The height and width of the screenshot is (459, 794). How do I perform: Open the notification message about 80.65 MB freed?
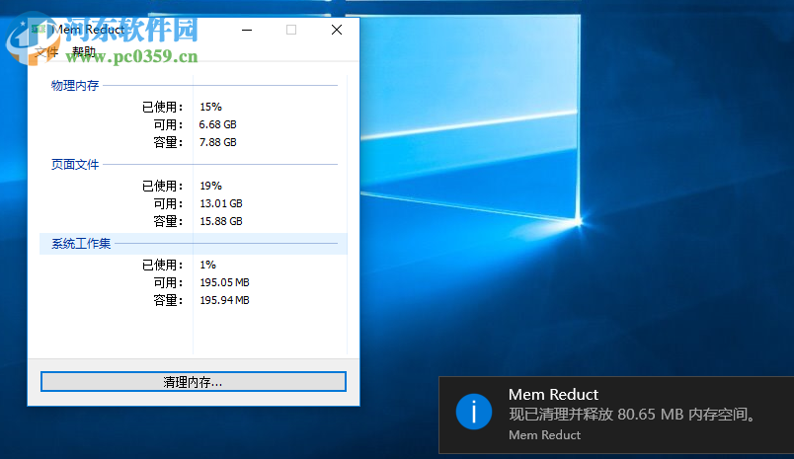pyautogui.click(x=632, y=415)
